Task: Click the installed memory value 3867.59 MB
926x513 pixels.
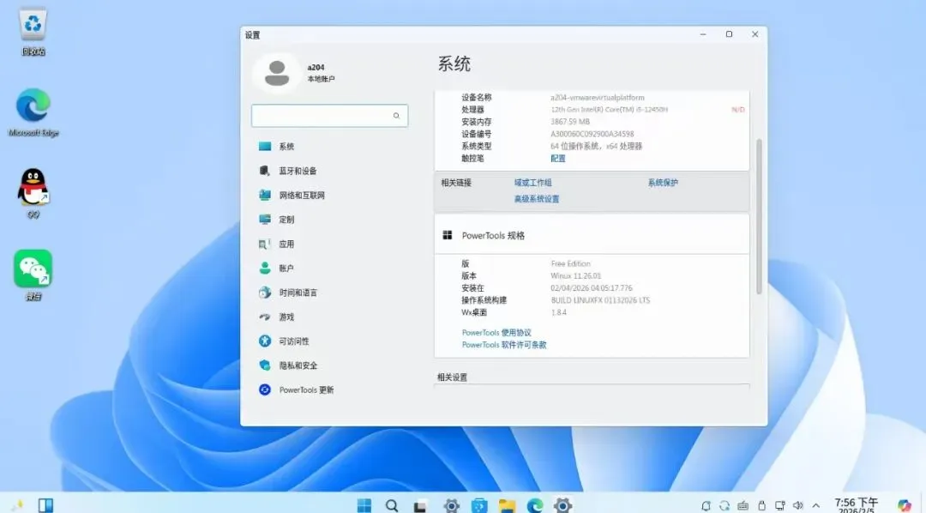Action: 570,122
